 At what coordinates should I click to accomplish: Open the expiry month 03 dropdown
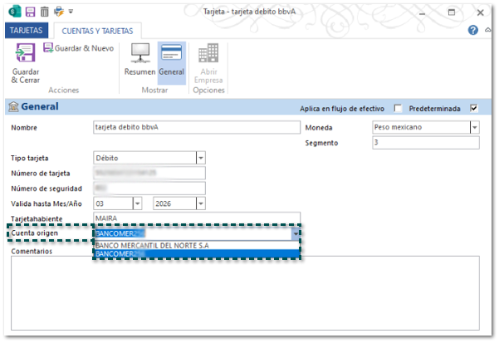(137, 203)
